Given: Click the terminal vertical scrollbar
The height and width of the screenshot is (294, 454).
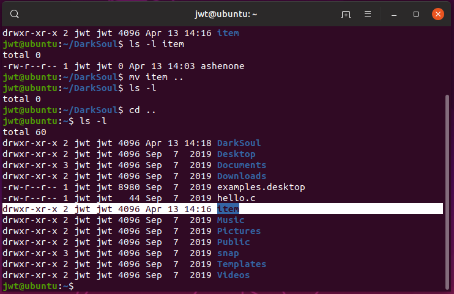Looking at the screenshot, I should pyautogui.click(x=447, y=192).
